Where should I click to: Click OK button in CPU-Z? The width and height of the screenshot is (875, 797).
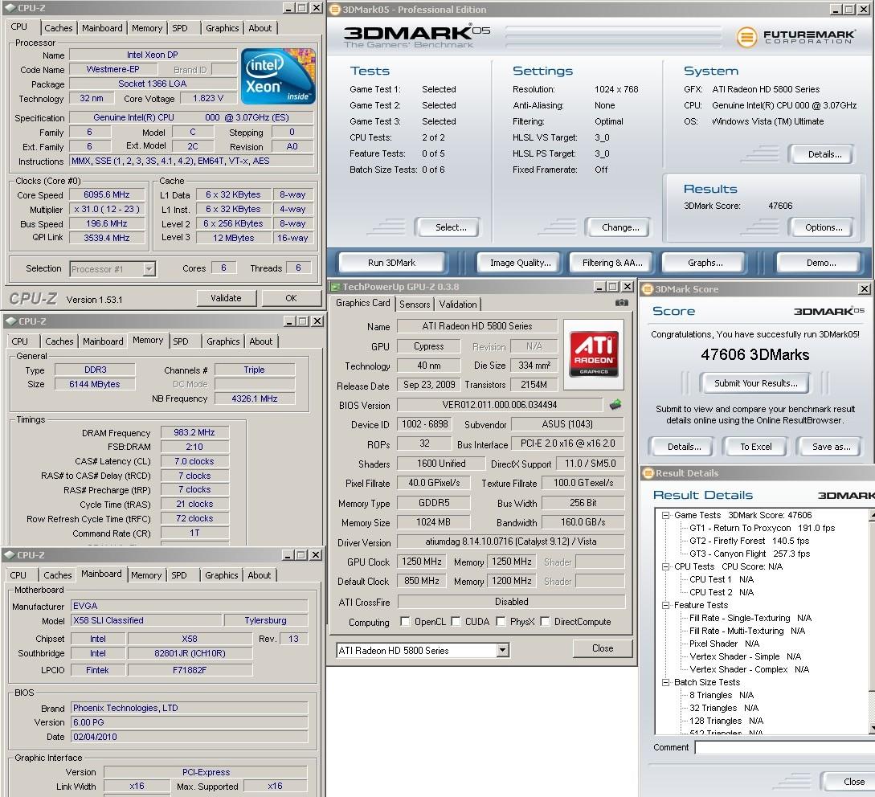[x=292, y=299]
